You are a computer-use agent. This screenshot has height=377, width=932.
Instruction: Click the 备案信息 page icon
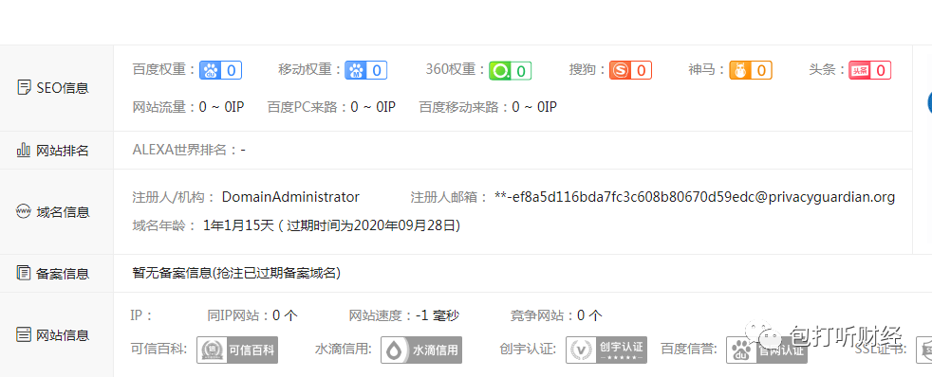tap(24, 273)
